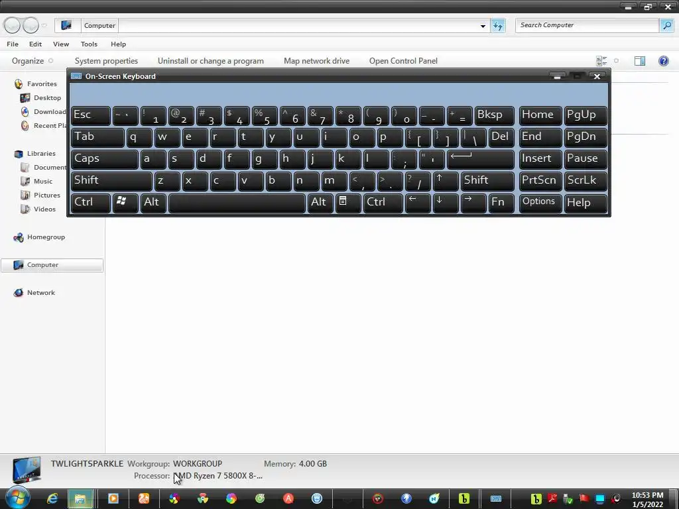Open Internet Explorer from the taskbar
This screenshot has height=509, width=679.
pyautogui.click(x=52, y=498)
